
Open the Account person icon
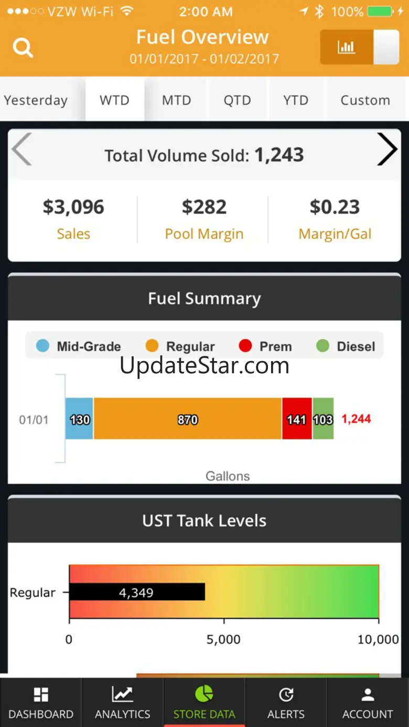pos(368,695)
